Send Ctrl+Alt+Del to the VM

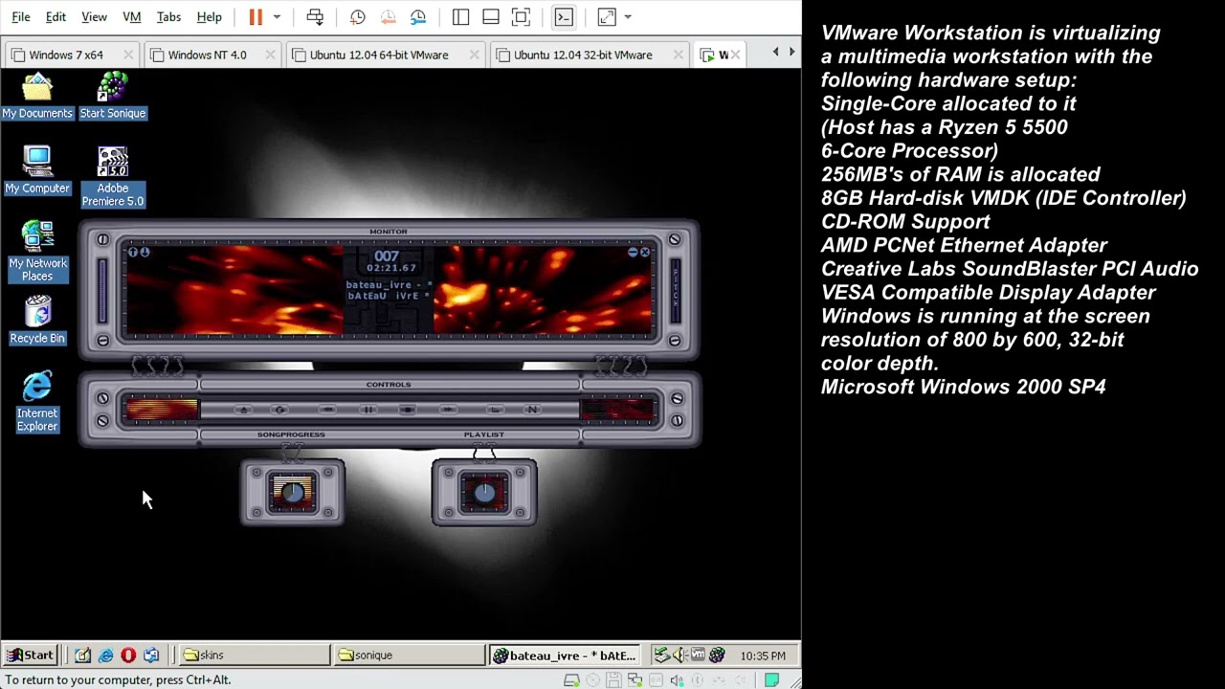315,17
